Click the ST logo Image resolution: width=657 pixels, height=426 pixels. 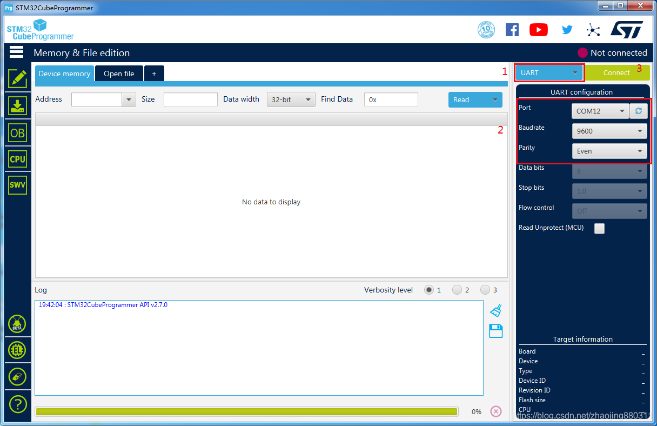point(627,30)
